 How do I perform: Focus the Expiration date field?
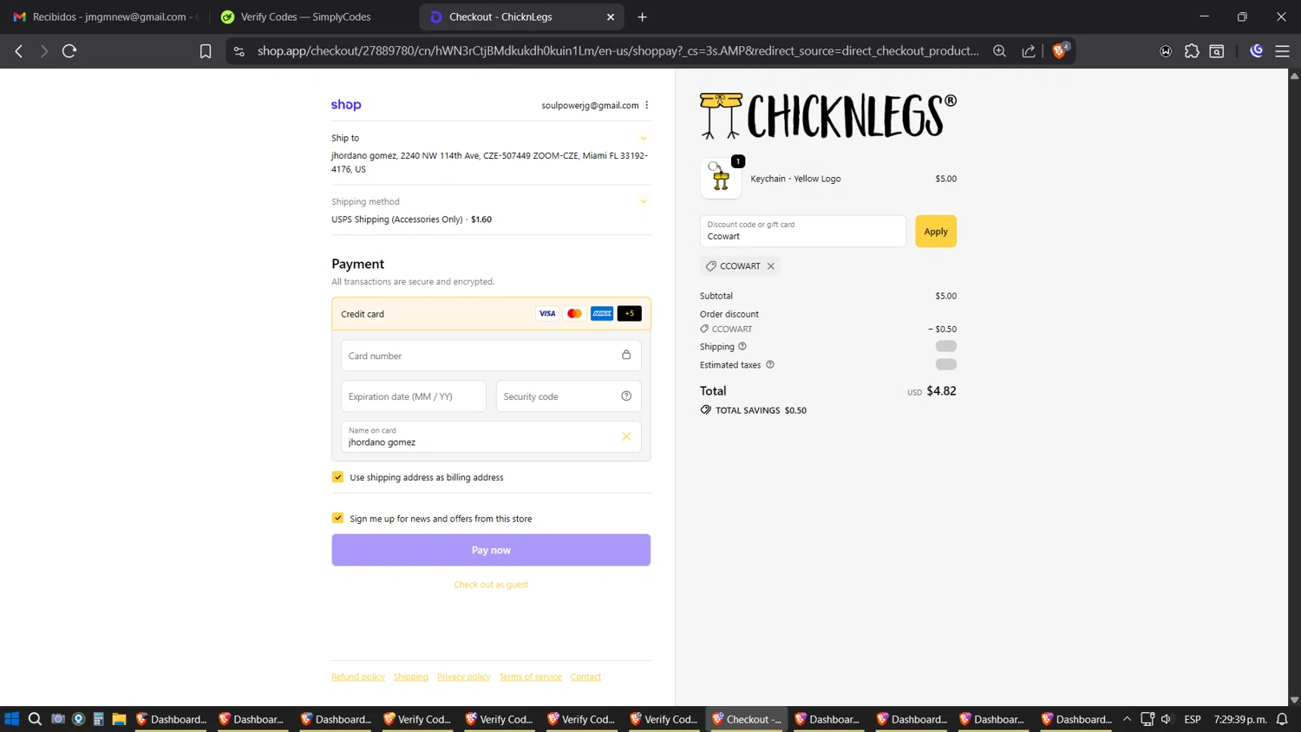coord(413,396)
